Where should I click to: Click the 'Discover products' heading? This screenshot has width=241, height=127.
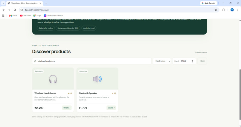[x=51, y=51]
